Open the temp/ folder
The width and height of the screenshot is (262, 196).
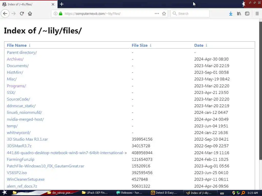click(x=12, y=126)
